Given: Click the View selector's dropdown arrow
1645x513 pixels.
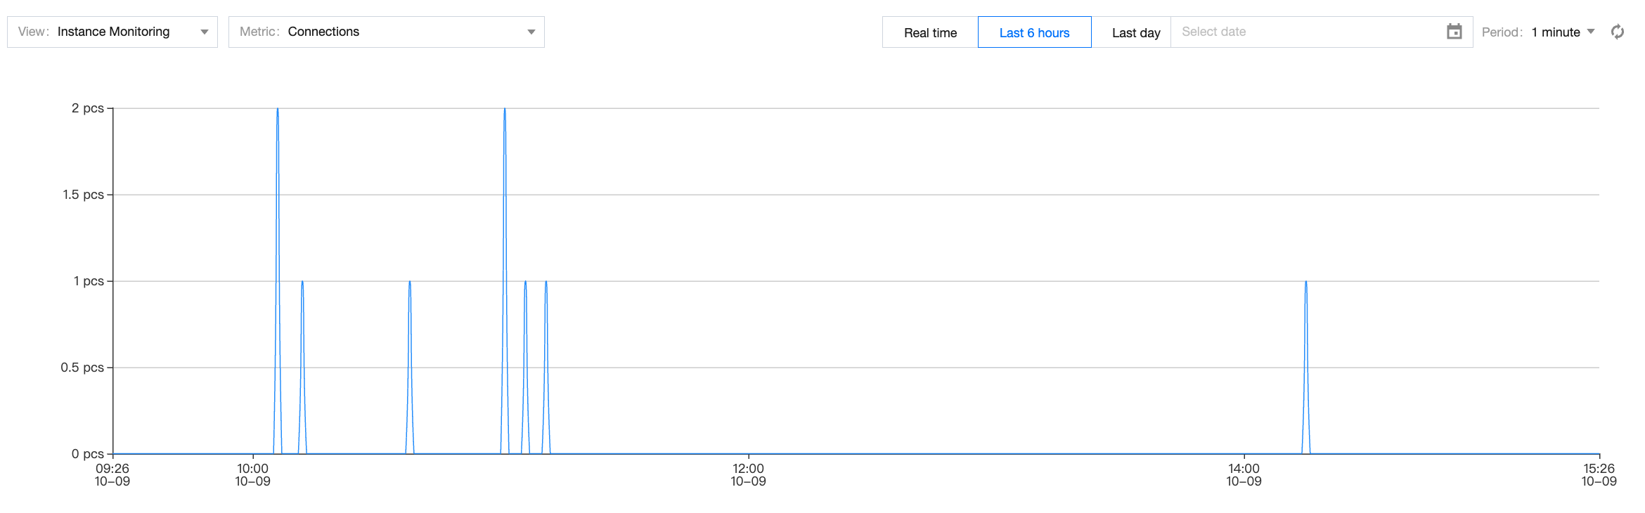Looking at the screenshot, I should pyautogui.click(x=205, y=32).
